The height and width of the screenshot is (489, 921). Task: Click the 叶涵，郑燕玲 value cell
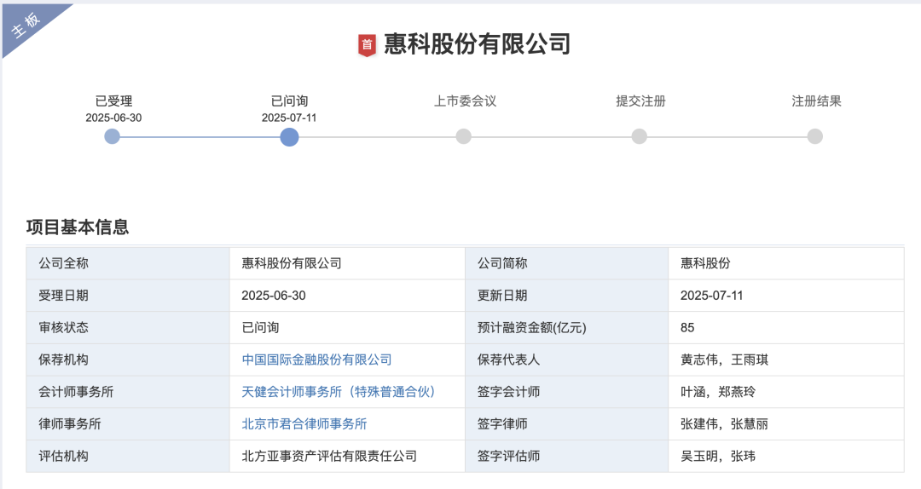point(786,392)
